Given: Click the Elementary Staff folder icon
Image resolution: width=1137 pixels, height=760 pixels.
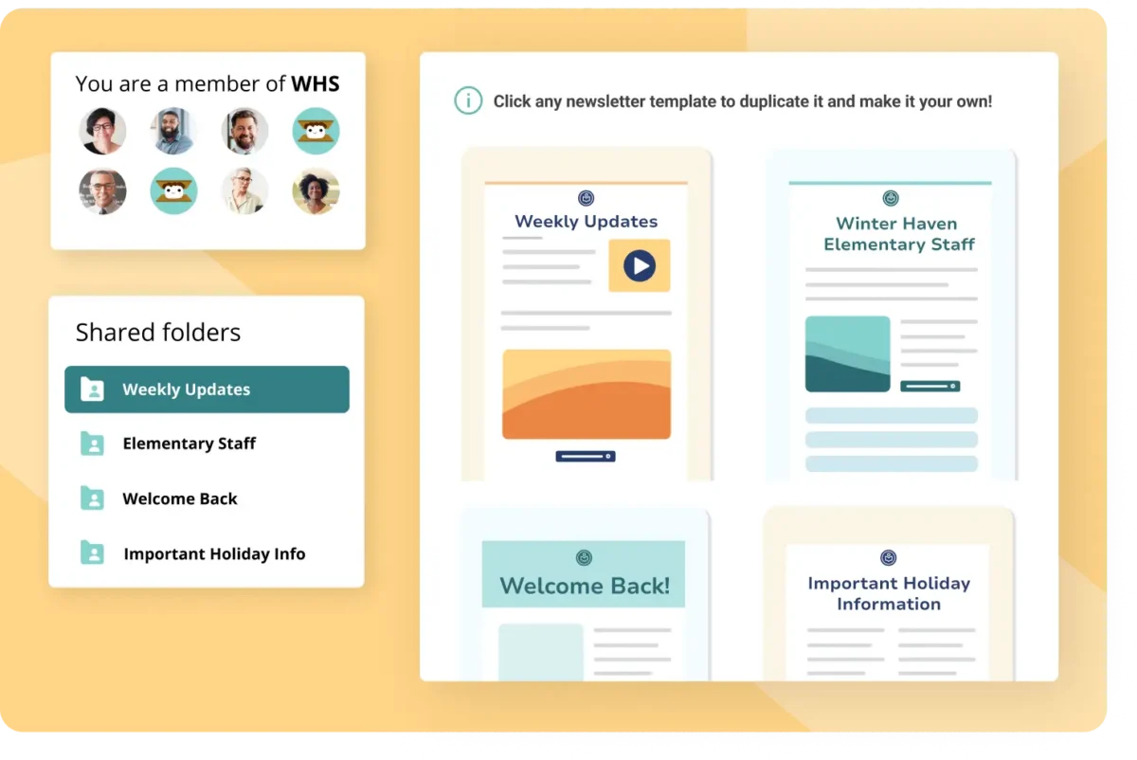Looking at the screenshot, I should tap(92, 443).
